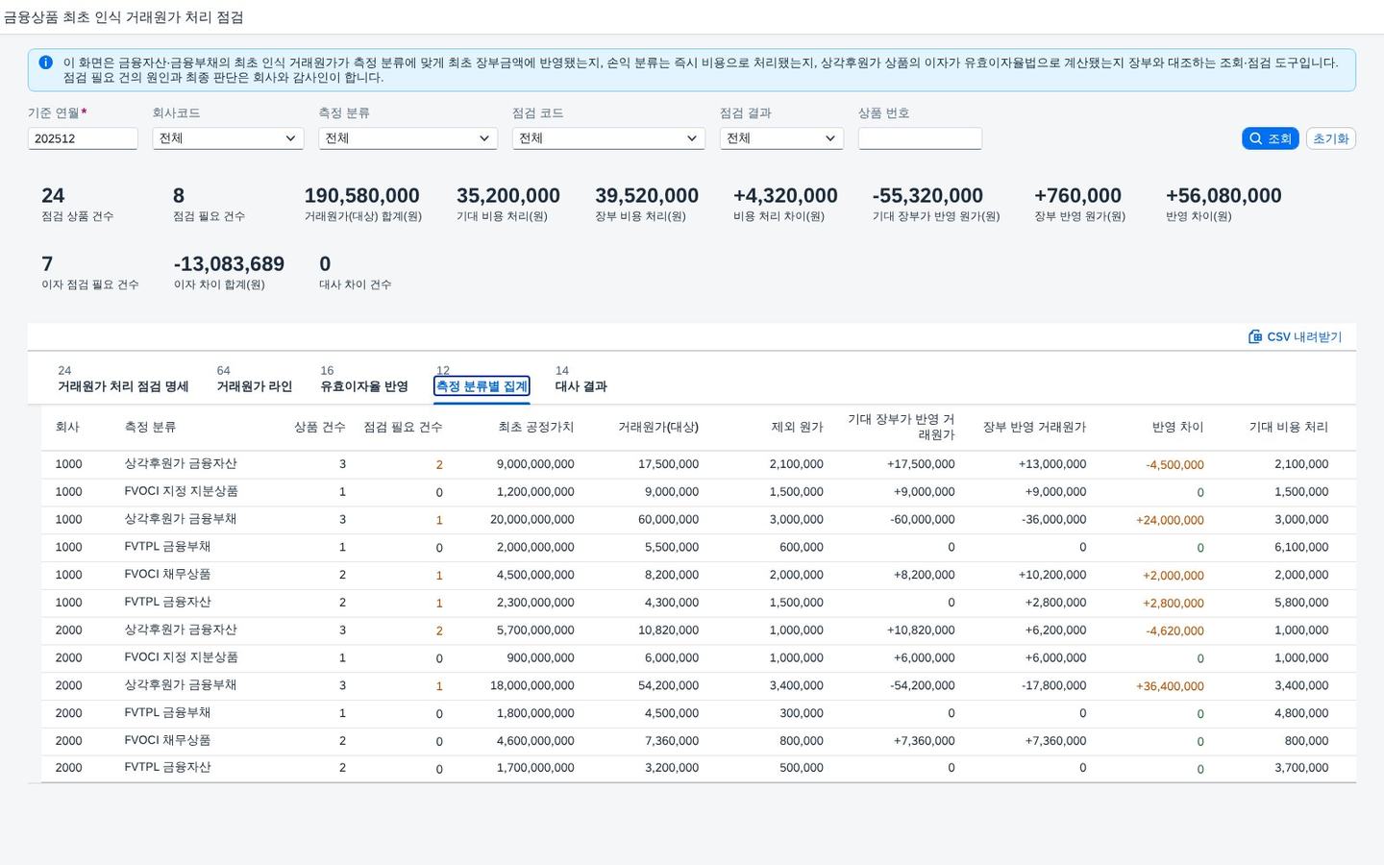Image resolution: width=1384 pixels, height=865 pixels.
Task: Switch to the 거래원가 처리 점검 명세 tab
Action: click(x=123, y=386)
